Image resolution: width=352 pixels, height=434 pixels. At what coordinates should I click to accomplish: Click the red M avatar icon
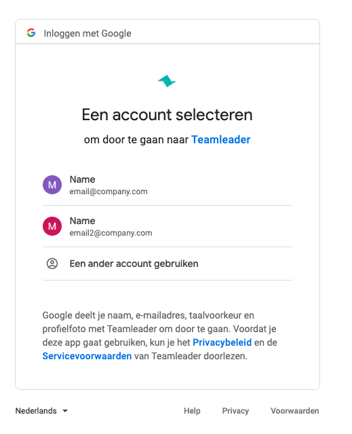pos(52,226)
